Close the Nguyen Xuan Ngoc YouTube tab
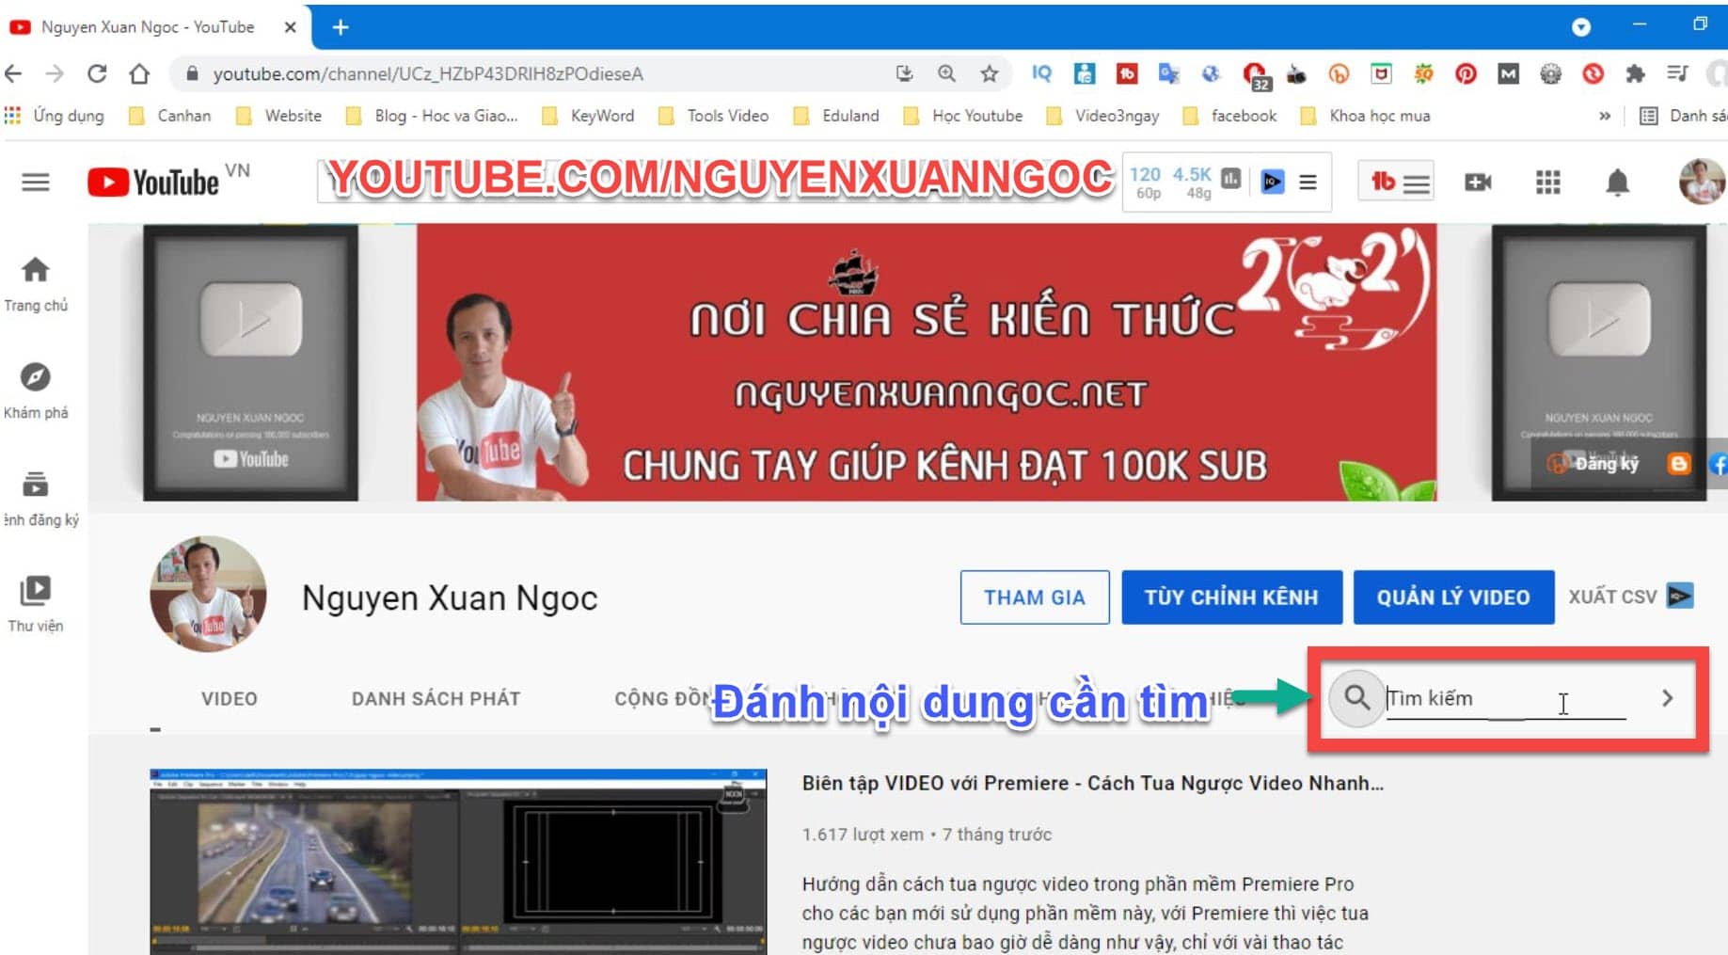 coord(290,27)
